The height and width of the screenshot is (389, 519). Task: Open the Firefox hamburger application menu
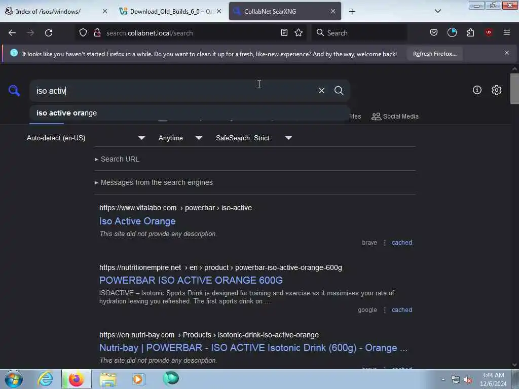tap(506, 32)
